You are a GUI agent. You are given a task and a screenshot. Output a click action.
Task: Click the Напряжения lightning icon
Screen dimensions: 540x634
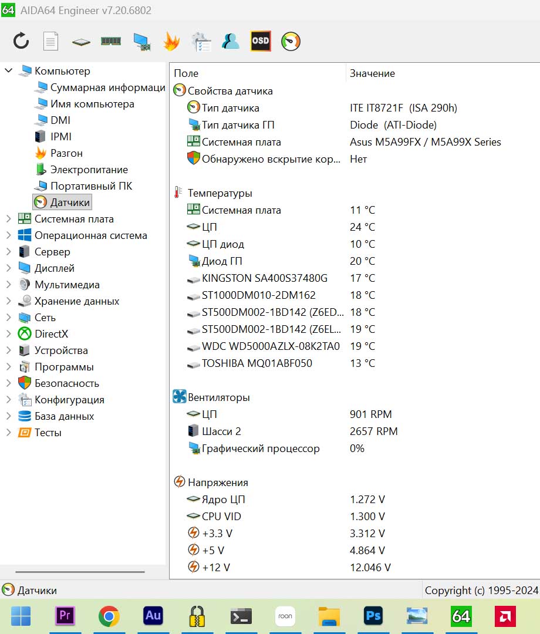point(180,481)
